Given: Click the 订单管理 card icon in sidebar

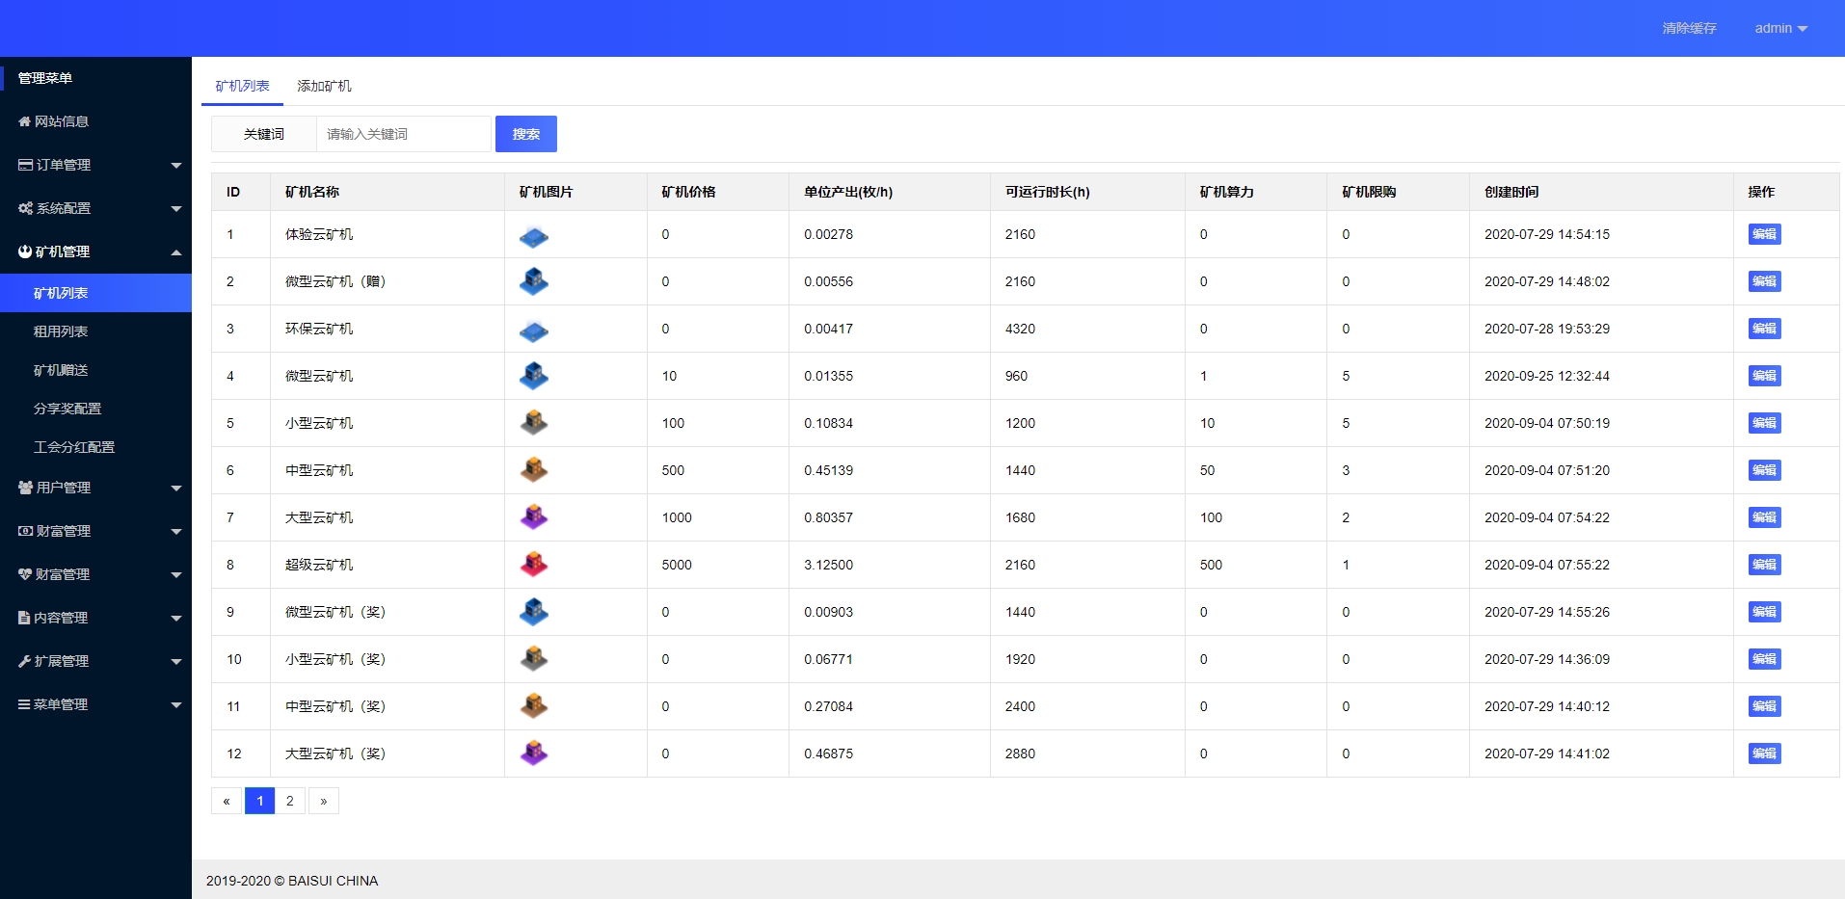Looking at the screenshot, I should tap(25, 165).
